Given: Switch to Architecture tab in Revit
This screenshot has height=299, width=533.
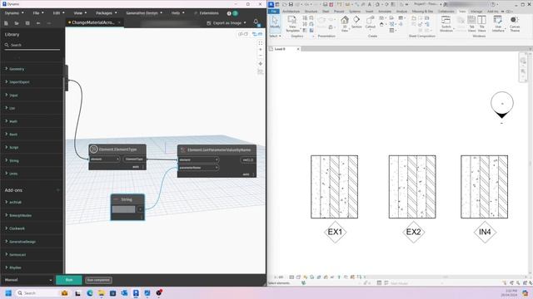Looking at the screenshot, I should click(x=291, y=12).
